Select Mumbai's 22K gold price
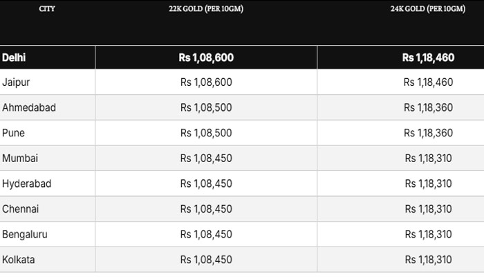Screen dimensions: 484x277 tap(206, 159)
